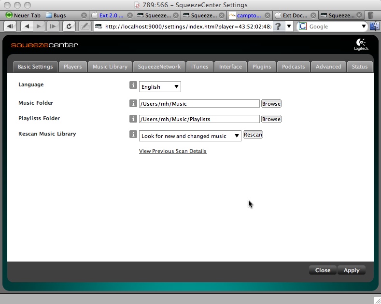Screen dimensions: 381x304
Task: Switch to the Players tab
Action: tap(72, 67)
